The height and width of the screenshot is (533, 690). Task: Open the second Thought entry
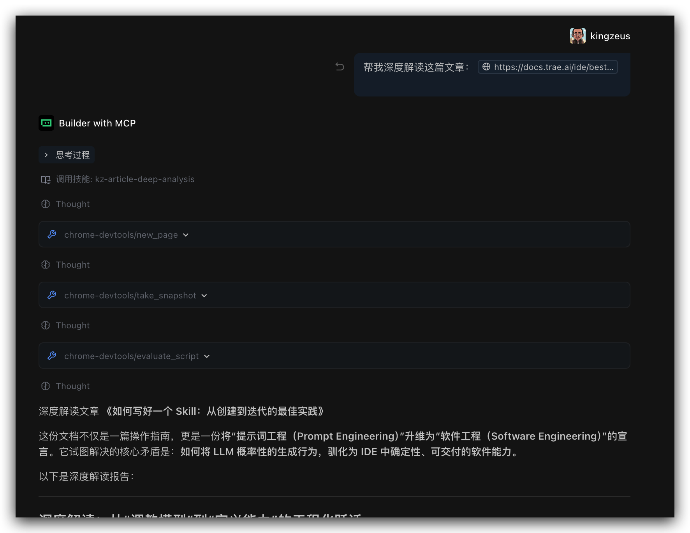click(72, 265)
